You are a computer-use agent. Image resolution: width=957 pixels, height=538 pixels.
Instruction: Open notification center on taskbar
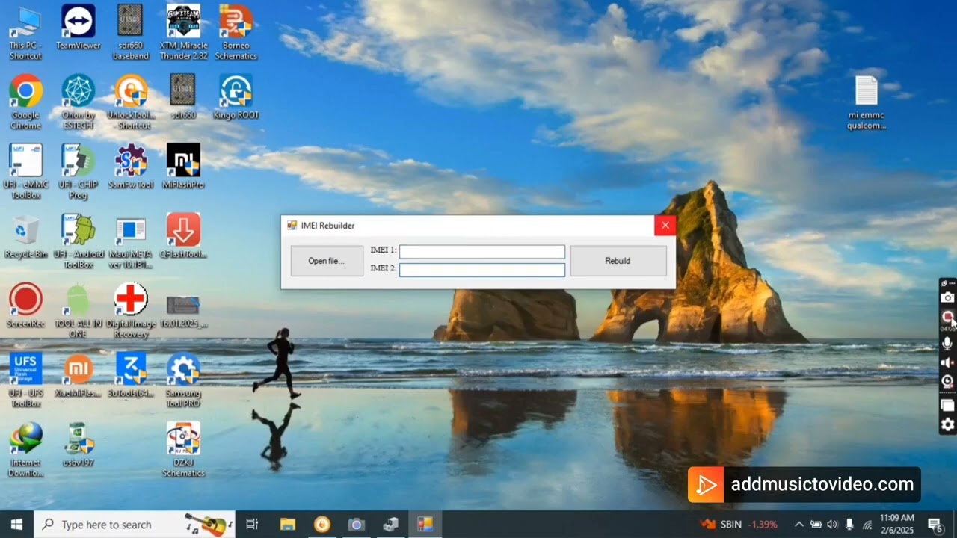point(935,525)
